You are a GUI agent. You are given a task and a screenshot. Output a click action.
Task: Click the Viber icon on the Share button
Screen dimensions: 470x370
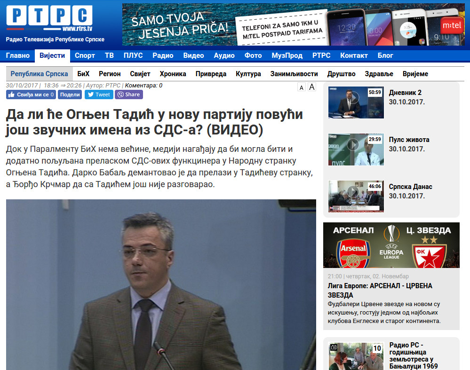click(121, 94)
